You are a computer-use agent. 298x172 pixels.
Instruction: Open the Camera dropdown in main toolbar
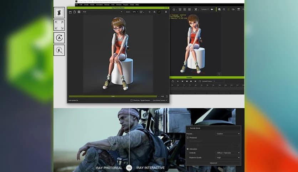click(x=205, y=9)
